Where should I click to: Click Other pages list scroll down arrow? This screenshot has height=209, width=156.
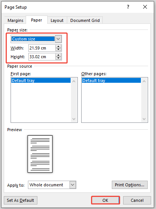[x=144, y=119]
